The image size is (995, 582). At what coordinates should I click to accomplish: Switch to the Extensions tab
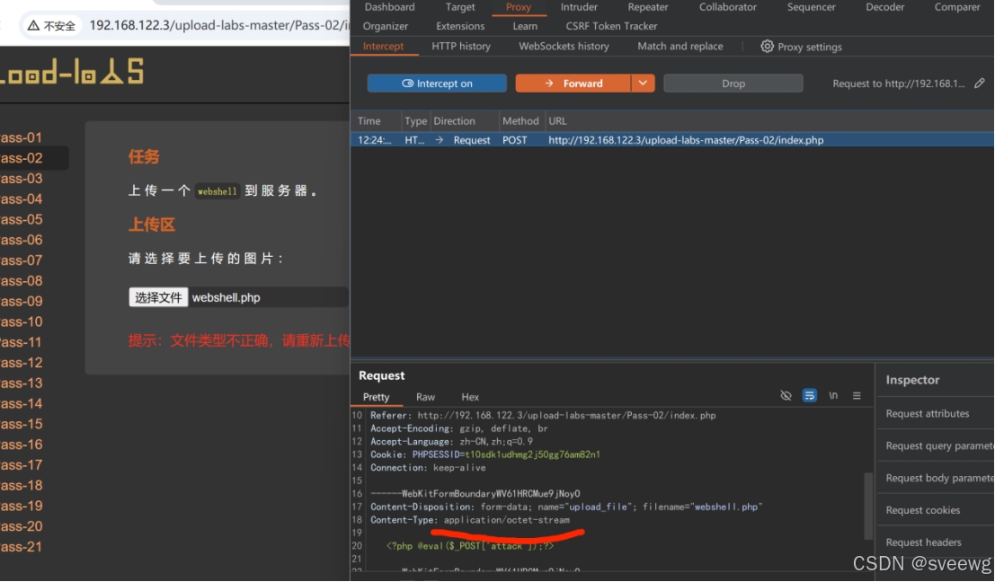coord(460,26)
